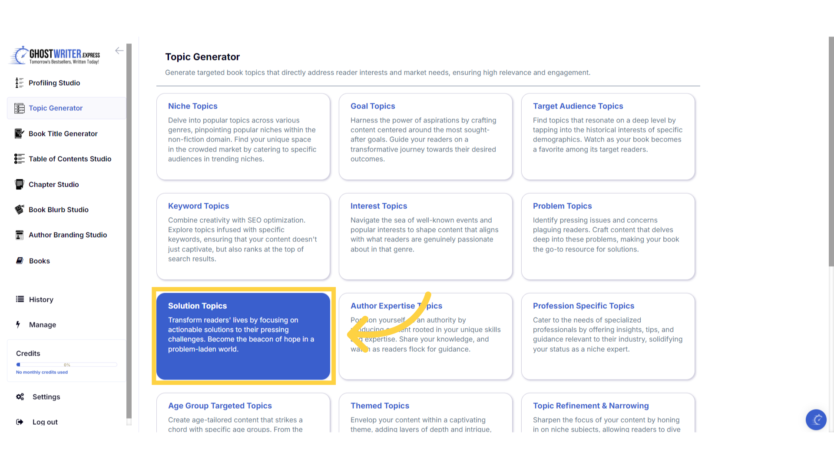The width and height of the screenshot is (834, 469).
Task: Click the Table of Contents Studio icon
Action: 19,159
